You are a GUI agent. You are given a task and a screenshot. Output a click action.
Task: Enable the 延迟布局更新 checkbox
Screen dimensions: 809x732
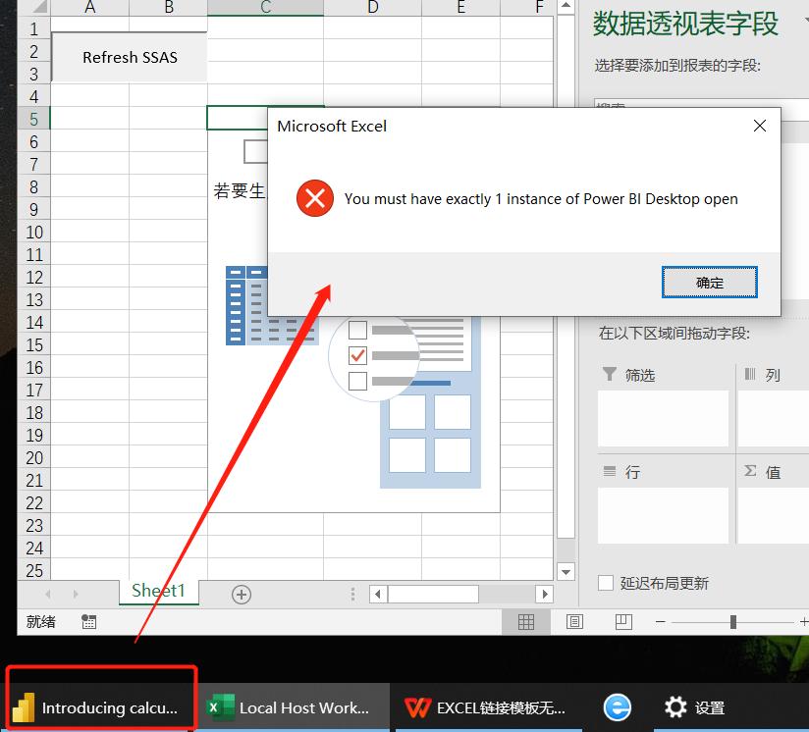click(x=606, y=583)
